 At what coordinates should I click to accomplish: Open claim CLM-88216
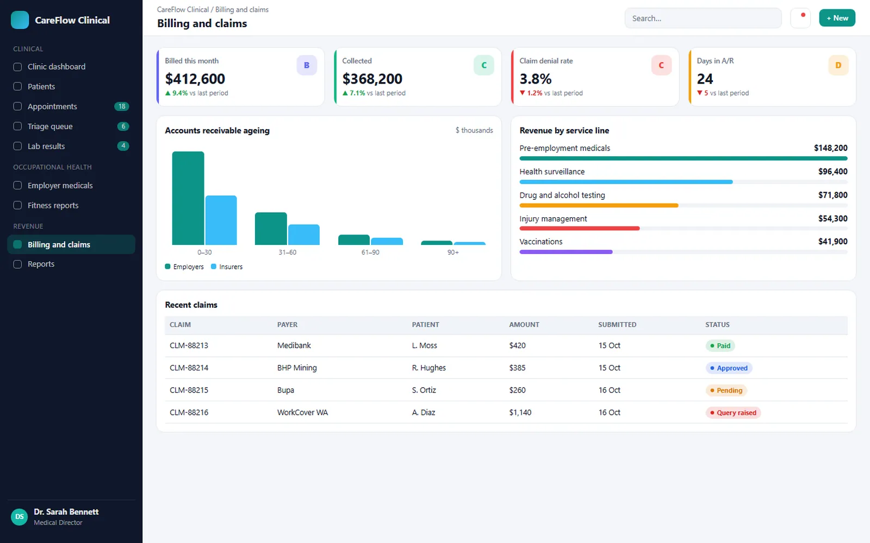coord(189,413)
